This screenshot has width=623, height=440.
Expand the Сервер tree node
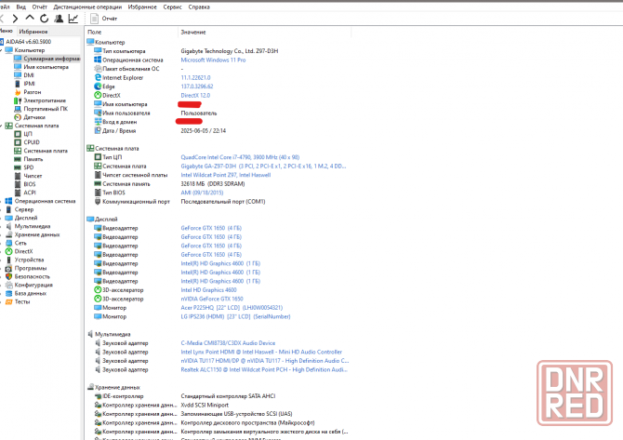[x=1, y=209]
